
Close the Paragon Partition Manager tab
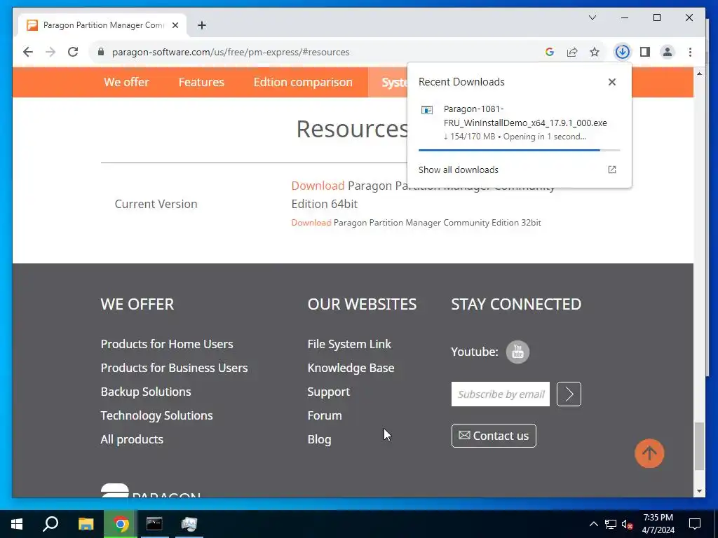(175, 25)
